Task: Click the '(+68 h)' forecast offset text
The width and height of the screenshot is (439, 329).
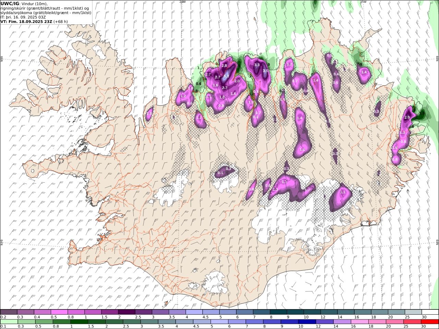Action: pyautogui.click(x=61, y=22)
